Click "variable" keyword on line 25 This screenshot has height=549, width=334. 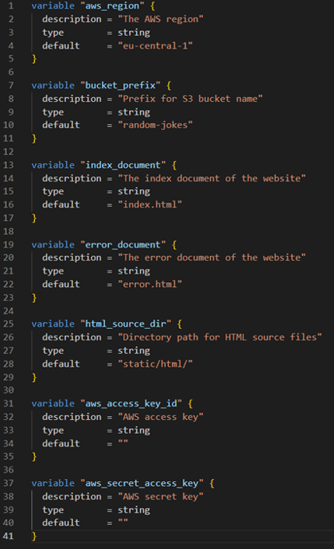click(53, 323)
